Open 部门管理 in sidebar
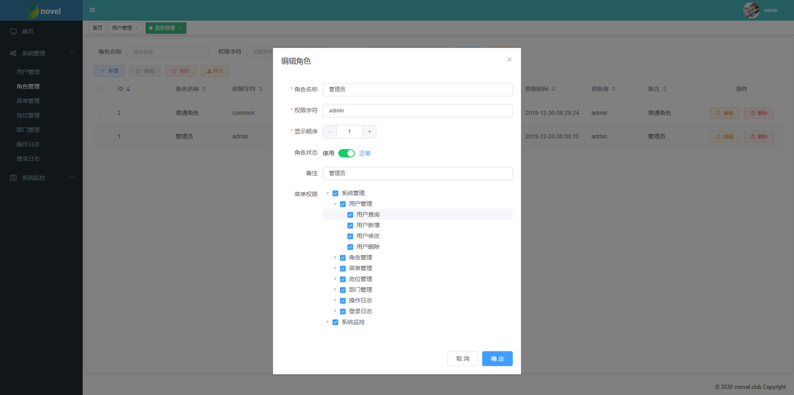The image size is (794, 395). [28, 129]
